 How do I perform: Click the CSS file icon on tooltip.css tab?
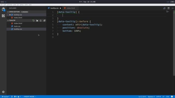49,8
